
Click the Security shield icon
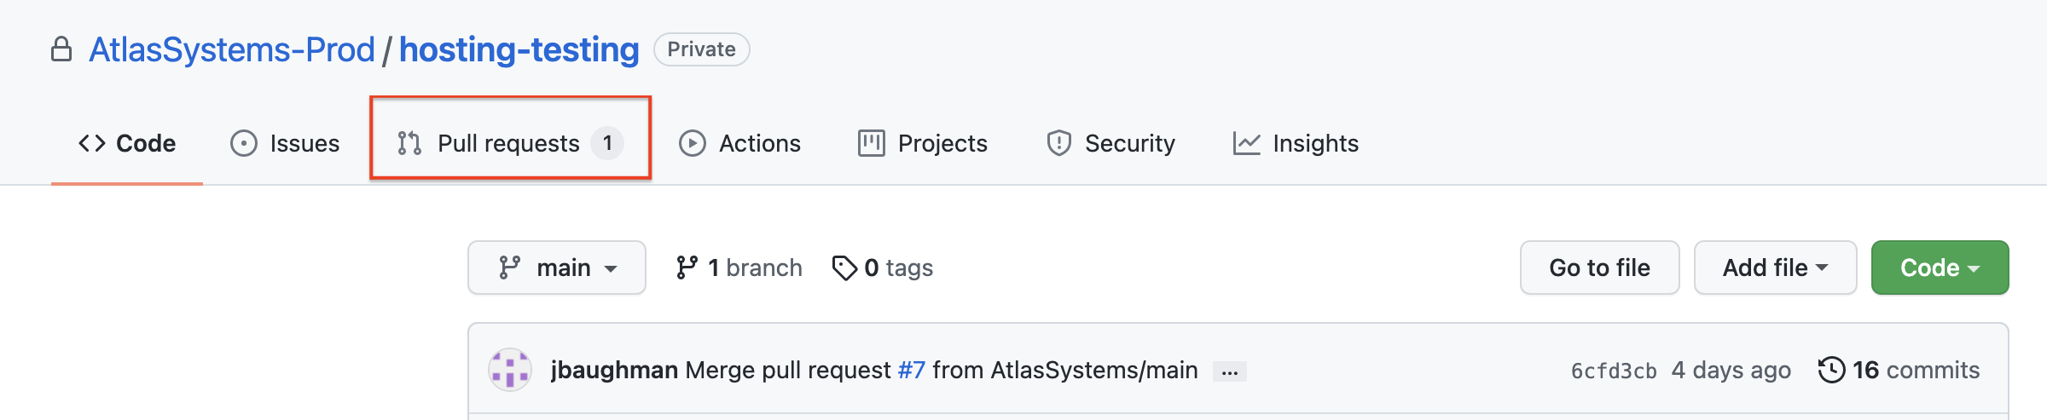1058,143
